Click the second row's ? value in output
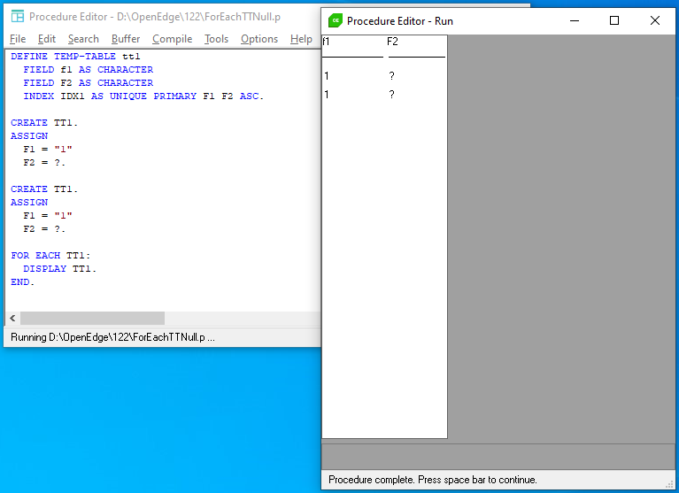 click(392, 95)
